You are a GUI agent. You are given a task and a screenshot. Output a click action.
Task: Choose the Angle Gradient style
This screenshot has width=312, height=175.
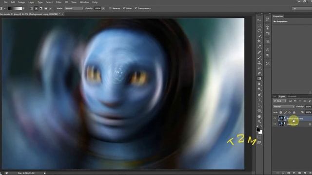(41, 9)
